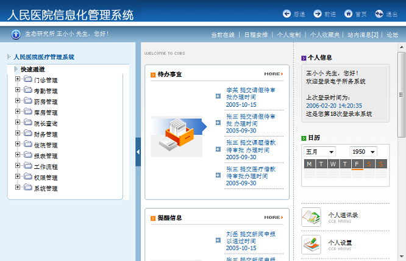This screenshot has width=406, height=261.
Task: Click MORE in the 提醒信息 panel
Action: coord(273,218)
